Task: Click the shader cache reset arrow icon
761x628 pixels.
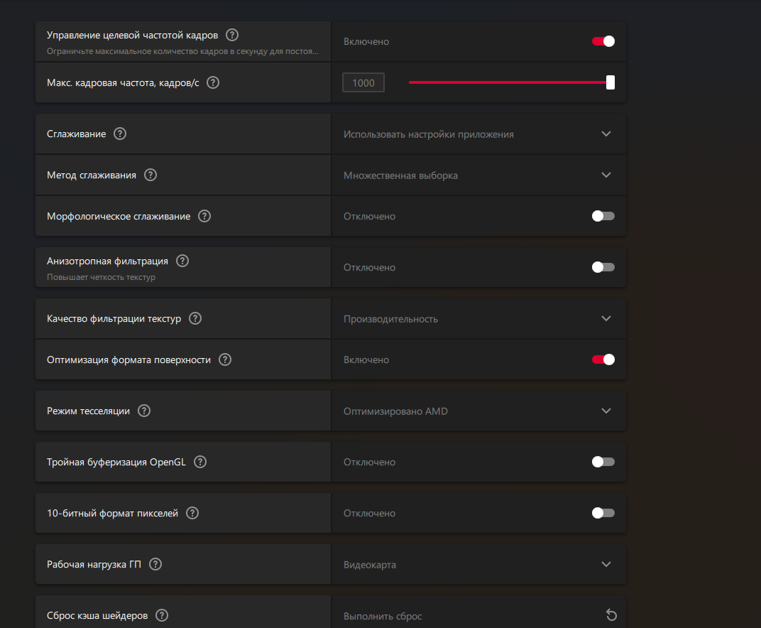Action: click(611, 615)
